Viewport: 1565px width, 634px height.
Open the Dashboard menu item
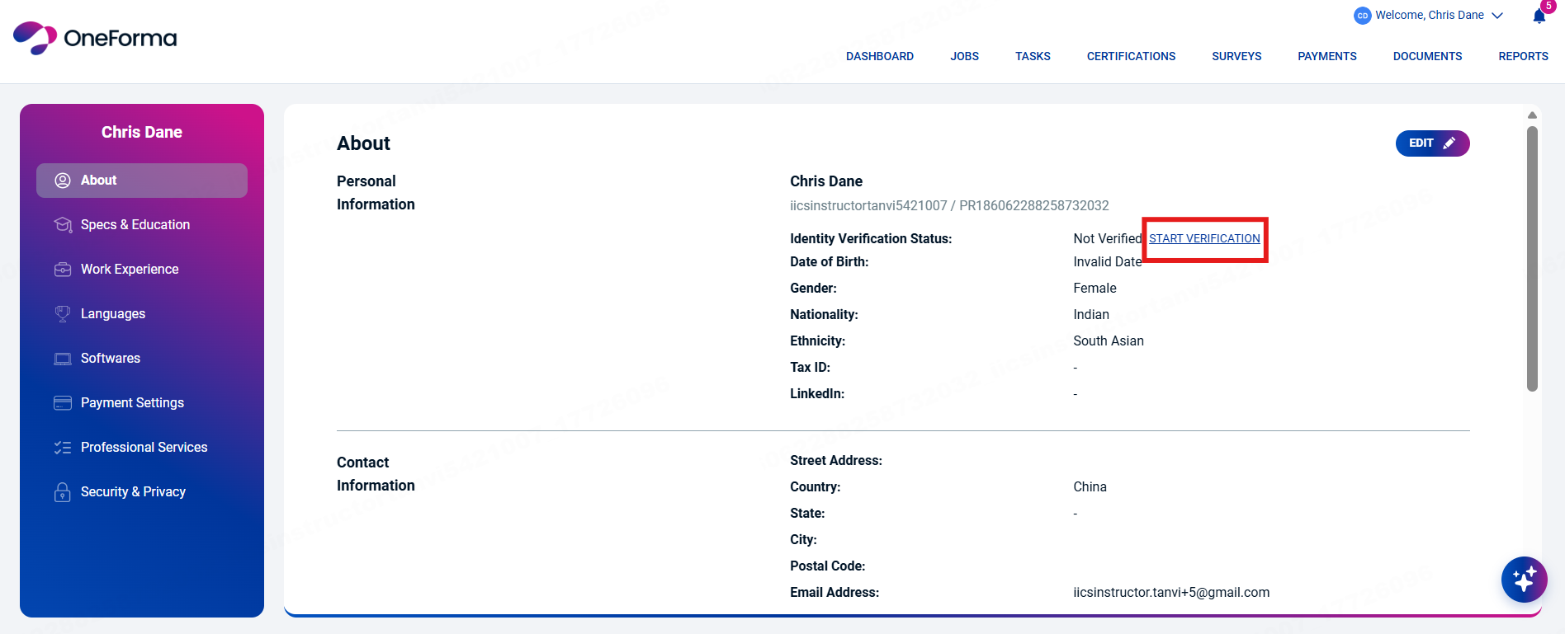(879, 56)
